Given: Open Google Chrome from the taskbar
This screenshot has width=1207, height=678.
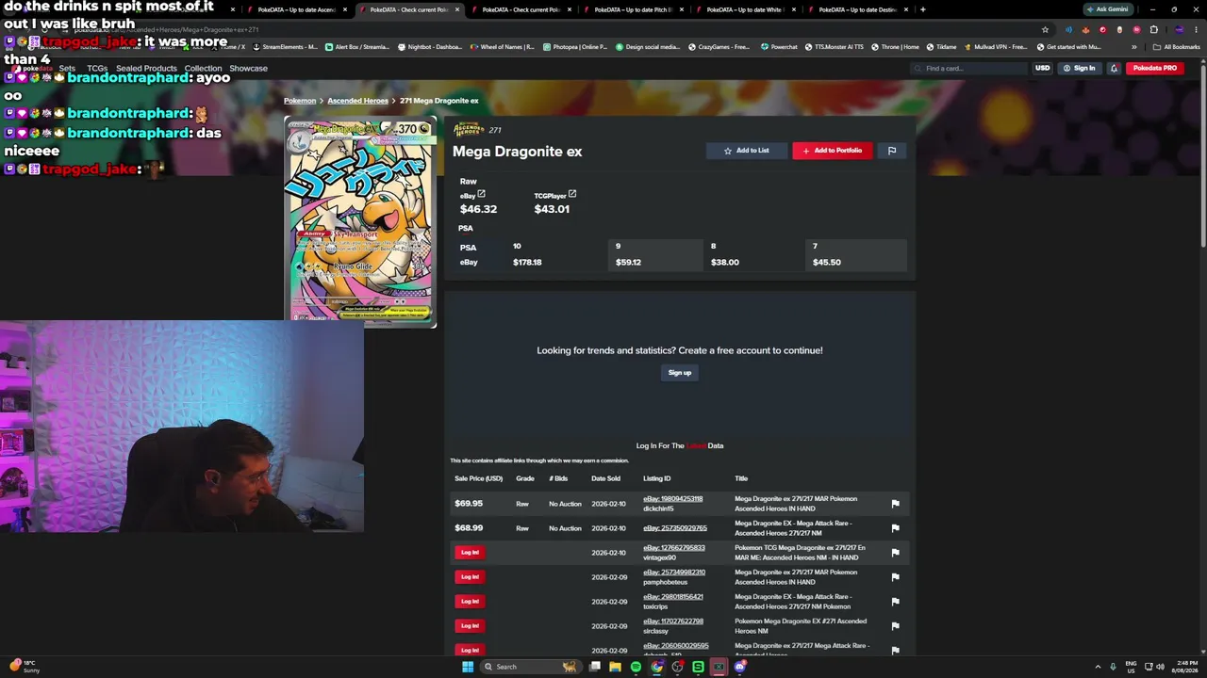Looking at the screenshot, I should [x=656, y=667].
